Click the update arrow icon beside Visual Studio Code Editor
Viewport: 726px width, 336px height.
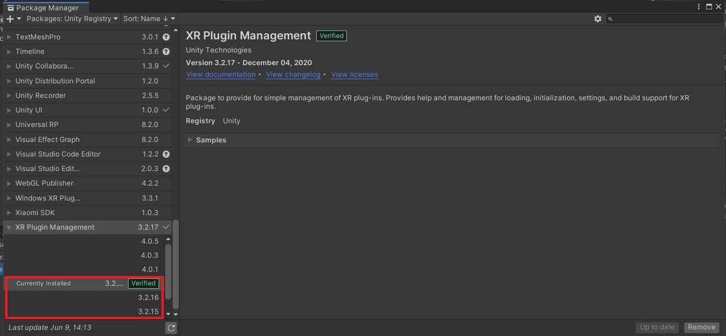pyautogui.click(x=166, y=154)
